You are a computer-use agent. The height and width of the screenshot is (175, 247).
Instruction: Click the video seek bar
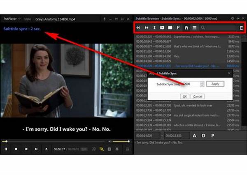54,141
